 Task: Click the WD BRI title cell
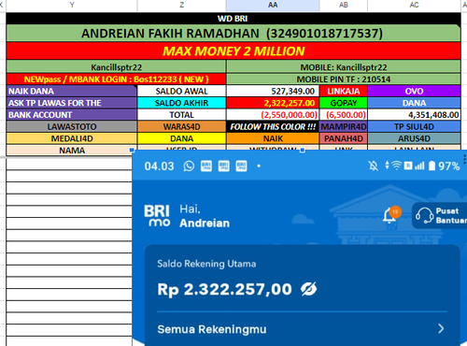pos(233,19)
